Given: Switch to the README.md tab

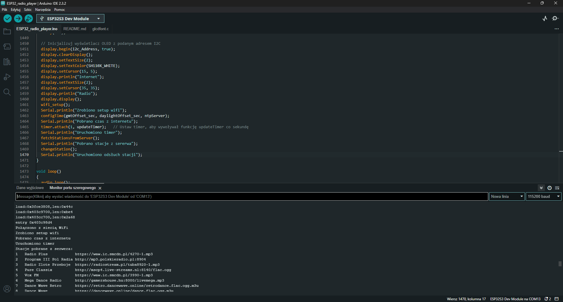Looking at the screenshot, I should pos(75,29).
